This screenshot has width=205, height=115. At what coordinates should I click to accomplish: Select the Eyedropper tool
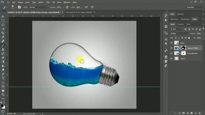pos(3,37)
